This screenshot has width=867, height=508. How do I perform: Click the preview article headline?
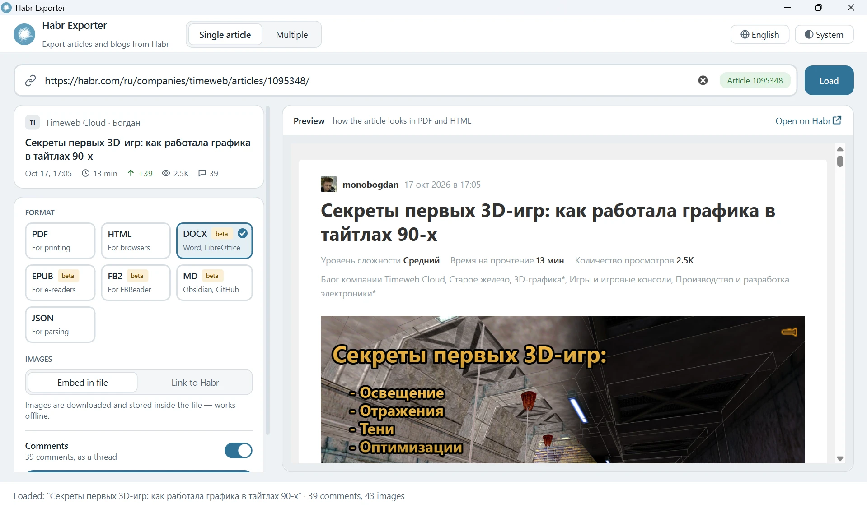point(548,222)
